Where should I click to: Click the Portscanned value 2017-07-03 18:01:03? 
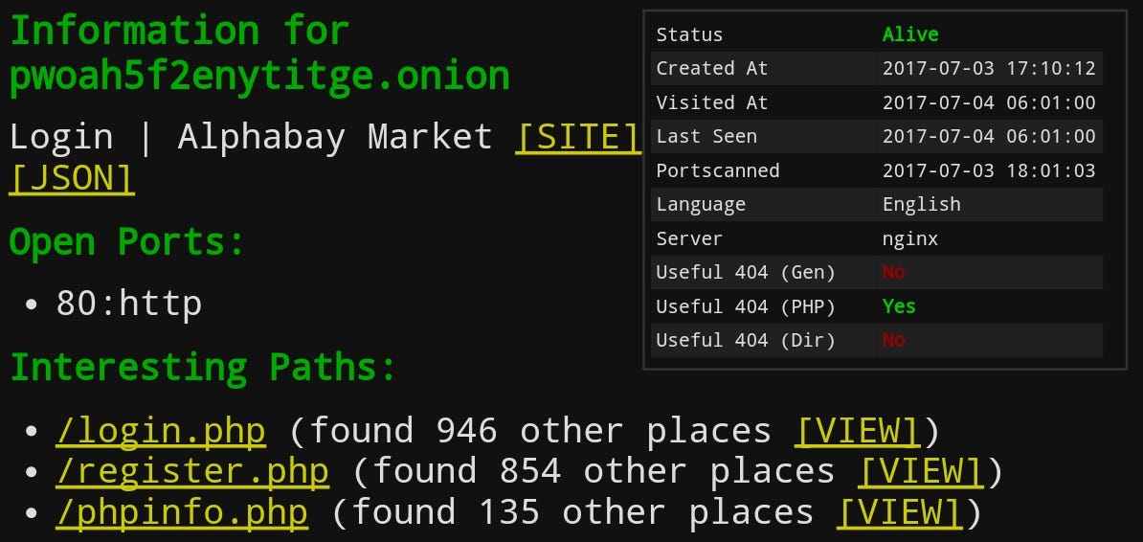click(989, 170)
